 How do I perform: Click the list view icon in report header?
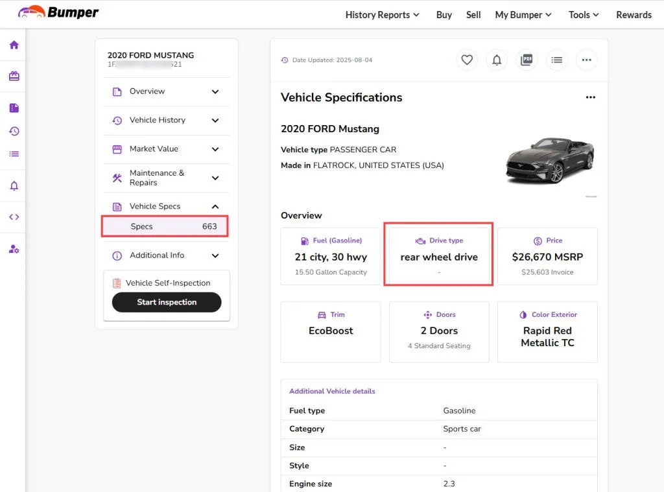556,60
